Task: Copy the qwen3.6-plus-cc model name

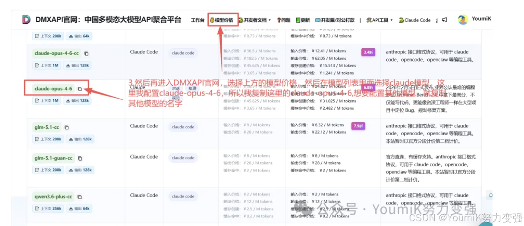Action: pyautogui.click(x=79, y=197)
